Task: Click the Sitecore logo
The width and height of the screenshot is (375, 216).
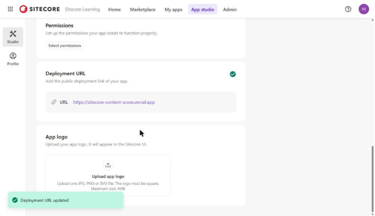Action: 40,9
